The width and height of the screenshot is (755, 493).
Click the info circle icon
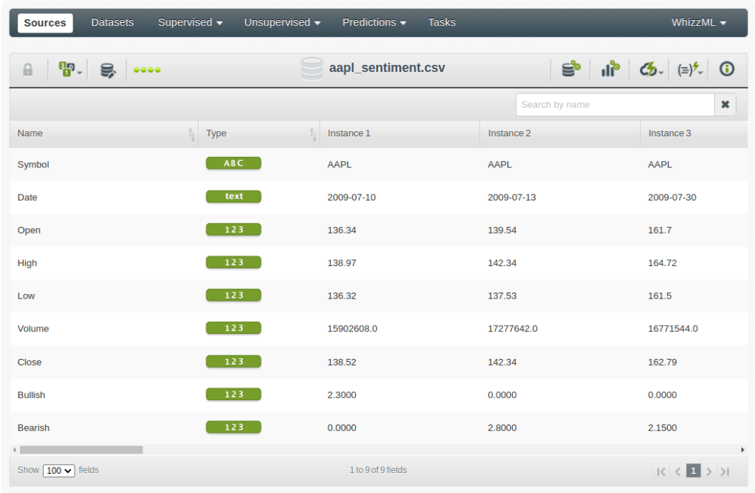(x=727, y=69)
